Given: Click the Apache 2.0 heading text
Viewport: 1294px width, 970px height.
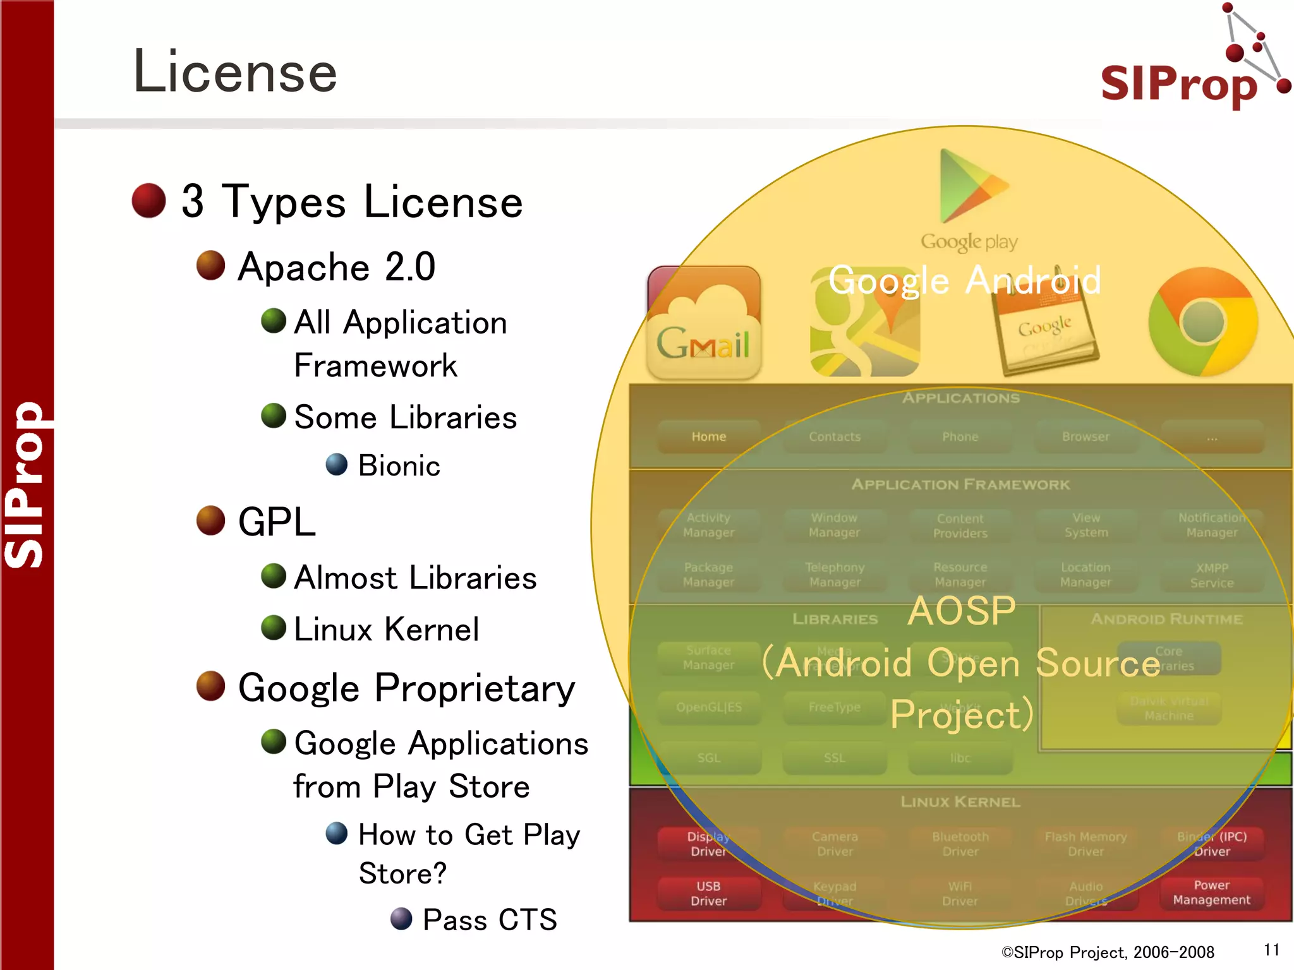Looking at the screenshot, I should pos(336,266).
